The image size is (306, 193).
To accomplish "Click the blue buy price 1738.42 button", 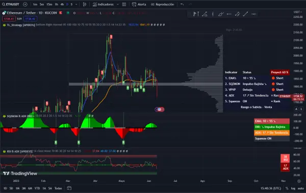I will click(x=30, y=19).
